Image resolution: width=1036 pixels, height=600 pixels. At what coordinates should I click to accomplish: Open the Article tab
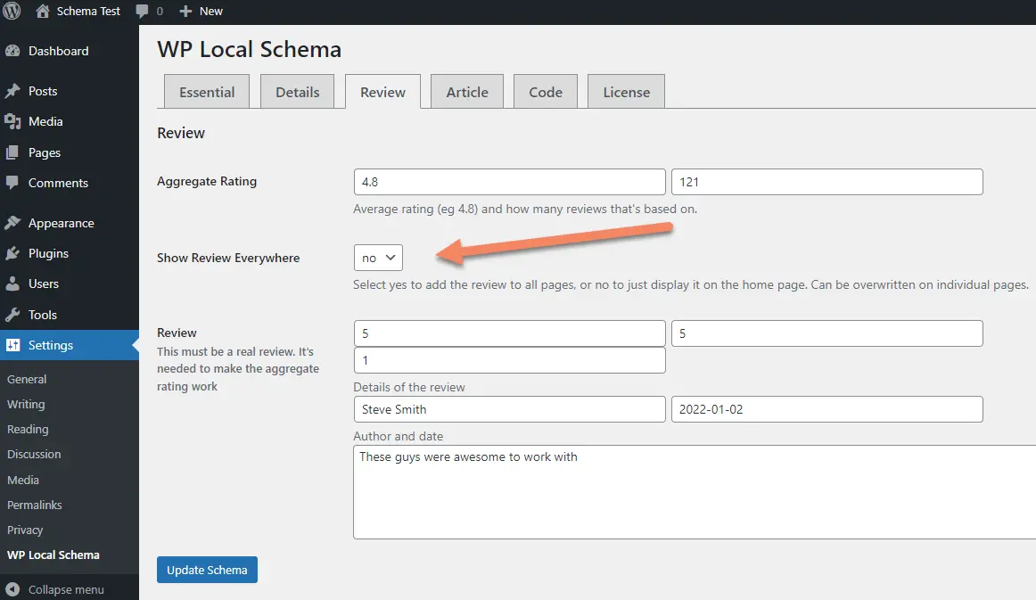[466, 91]
